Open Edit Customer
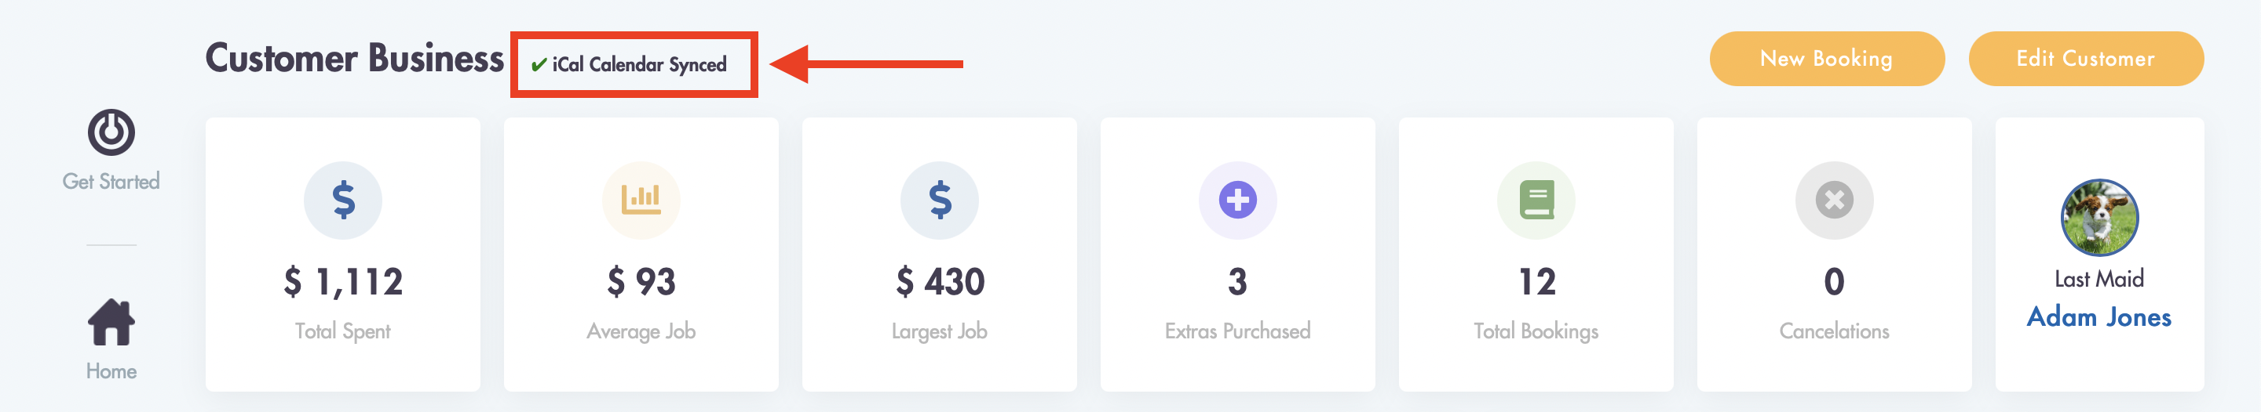The width and height of the screenshot is (2261, 412). [x=2085, y=59]
